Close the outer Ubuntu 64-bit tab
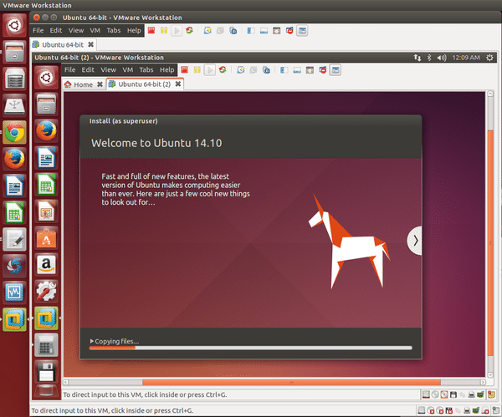 click(91, 44)
